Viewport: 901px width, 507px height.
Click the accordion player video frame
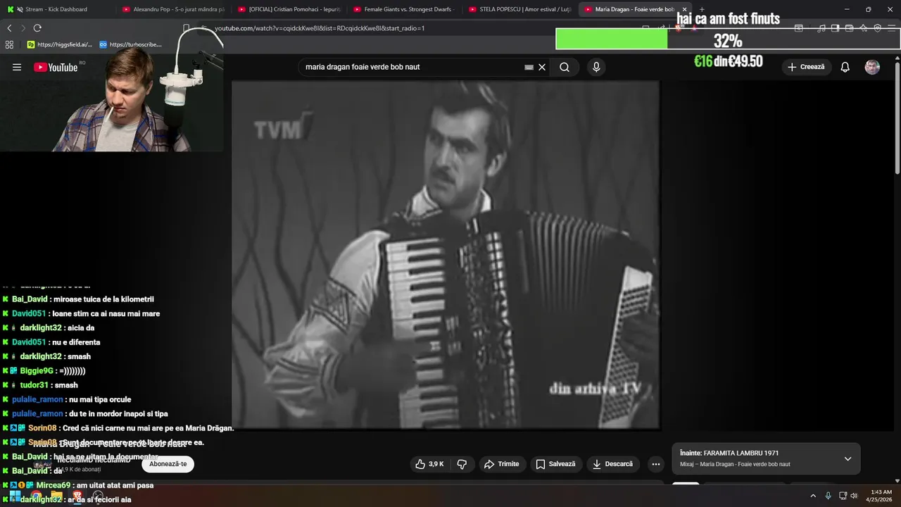point(446,254)
